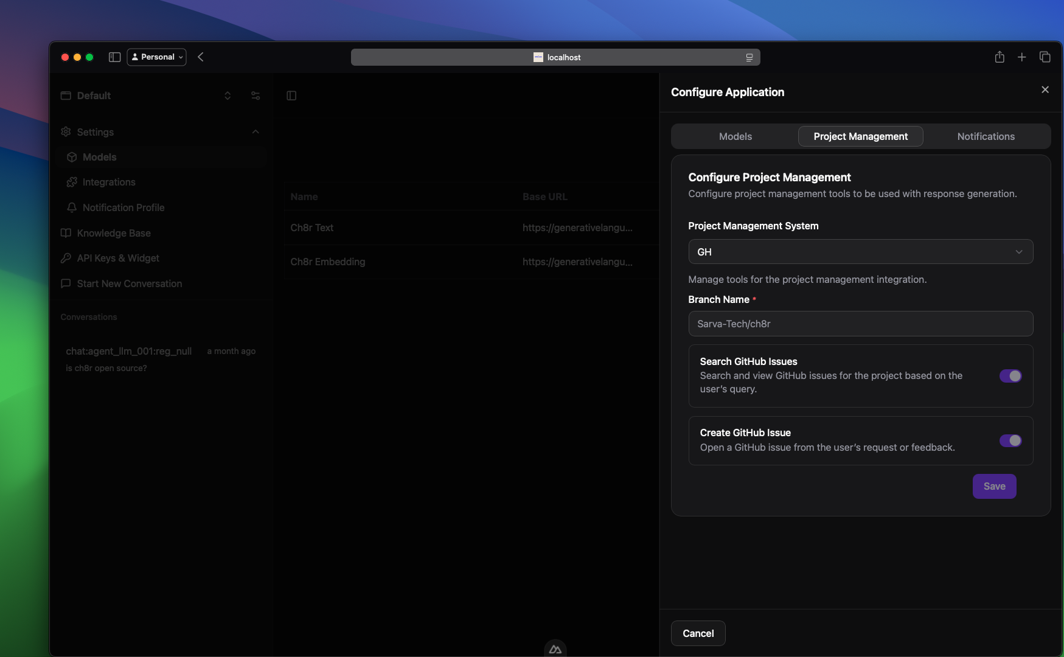Open the Models tab in Configure Application
The height and width of the screenshot is (657, 1064).
[734, 136]
